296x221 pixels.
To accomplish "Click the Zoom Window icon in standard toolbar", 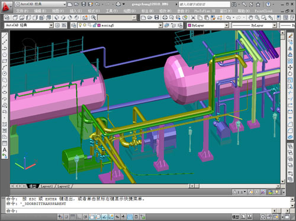I will coord(264,18).
